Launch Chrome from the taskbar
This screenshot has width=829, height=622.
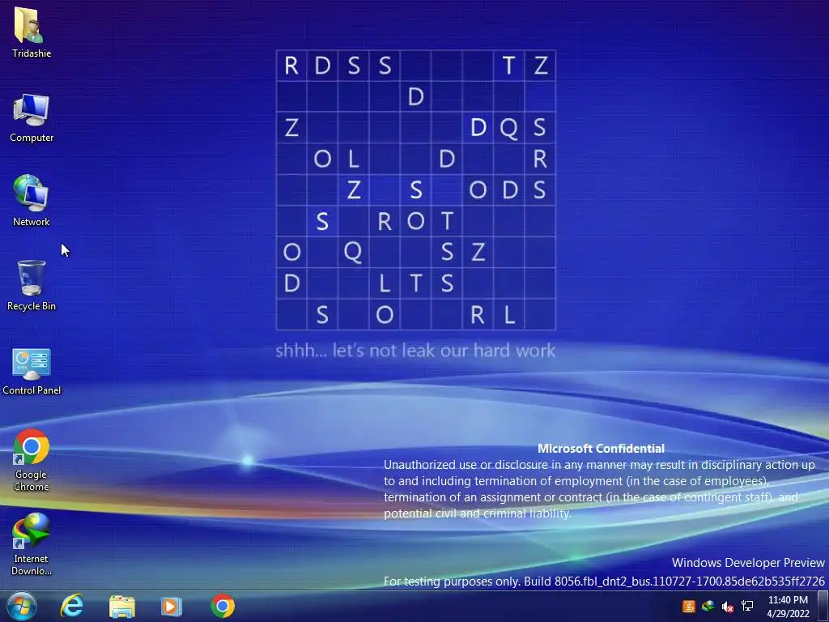tap(223, 606)
